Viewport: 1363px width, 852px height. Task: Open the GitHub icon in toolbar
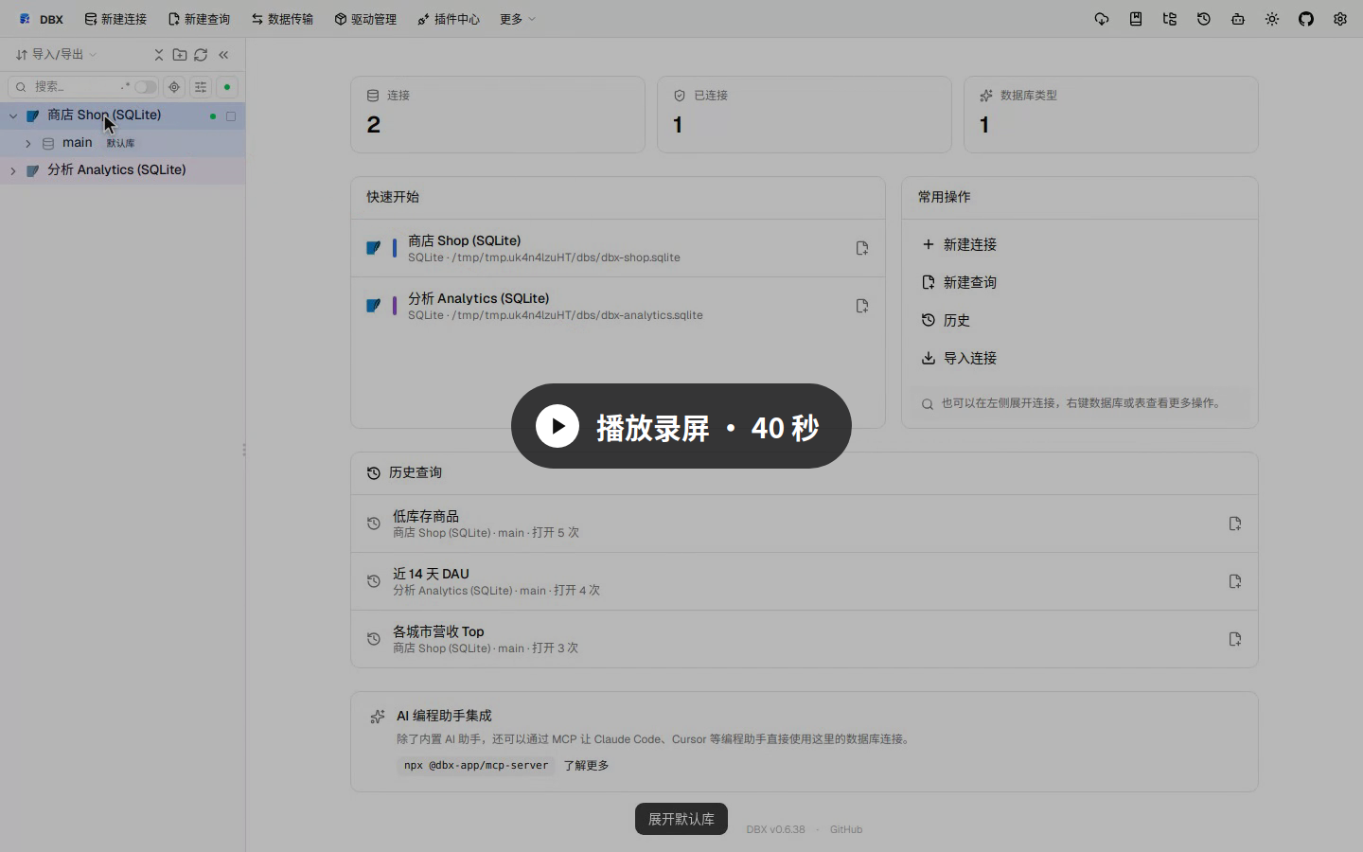click(x=1306, y=19)
